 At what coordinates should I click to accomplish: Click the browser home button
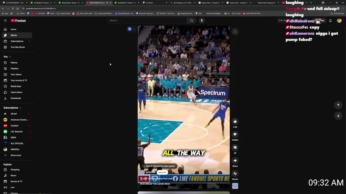point(18,8)
